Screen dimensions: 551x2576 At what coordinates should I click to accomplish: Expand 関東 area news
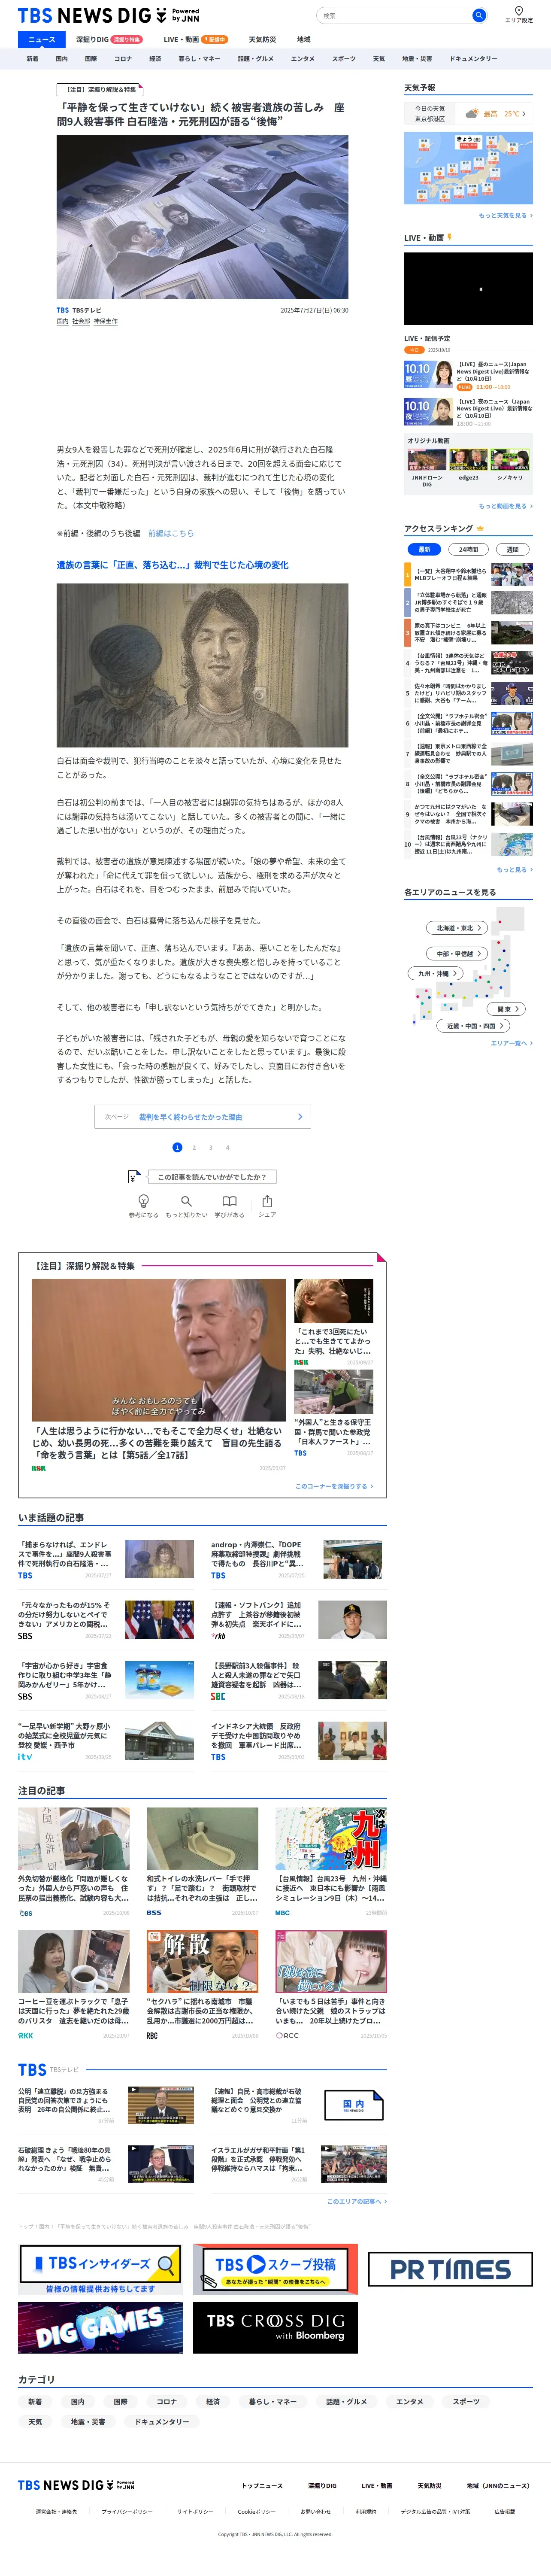tap(507, 1009)
